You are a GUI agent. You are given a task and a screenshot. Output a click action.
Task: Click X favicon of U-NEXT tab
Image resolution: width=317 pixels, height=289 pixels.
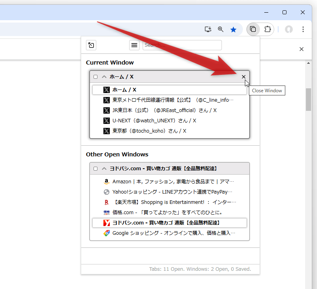107,121
